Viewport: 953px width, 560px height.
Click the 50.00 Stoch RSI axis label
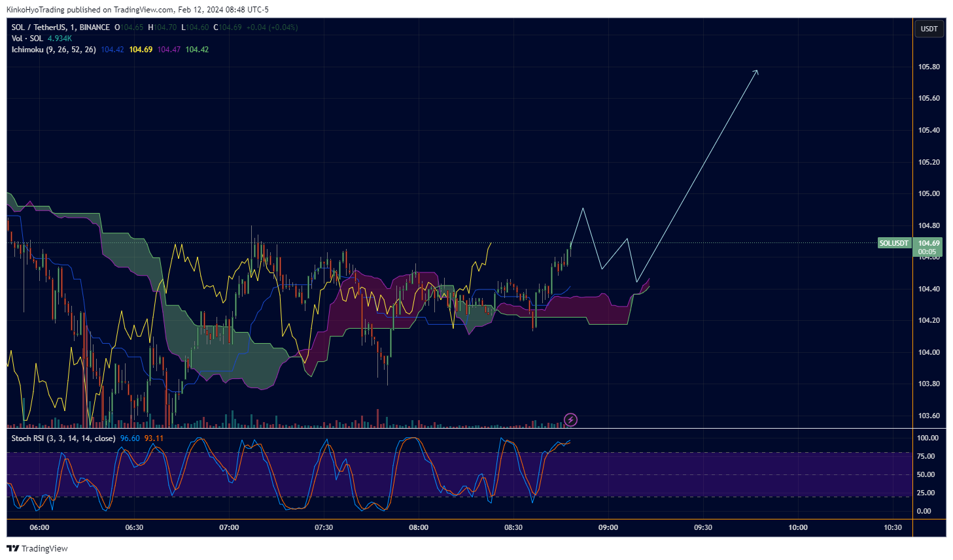click(926, 474)
